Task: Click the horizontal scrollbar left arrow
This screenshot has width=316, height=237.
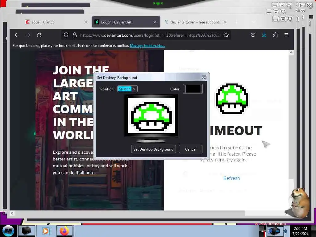Action: click(x=12, y=213)
